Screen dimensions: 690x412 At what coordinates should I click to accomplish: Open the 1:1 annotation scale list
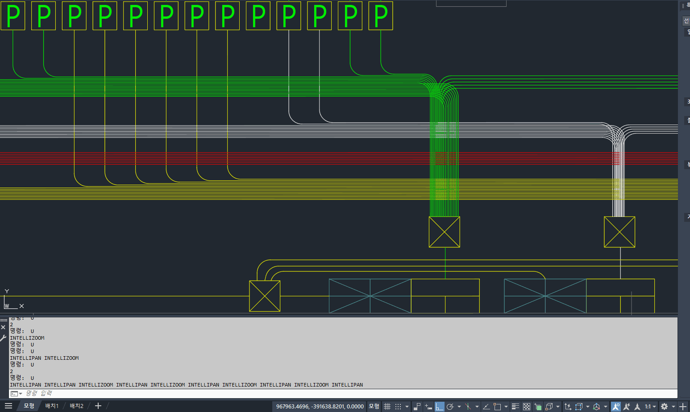[x=650, y=406]
